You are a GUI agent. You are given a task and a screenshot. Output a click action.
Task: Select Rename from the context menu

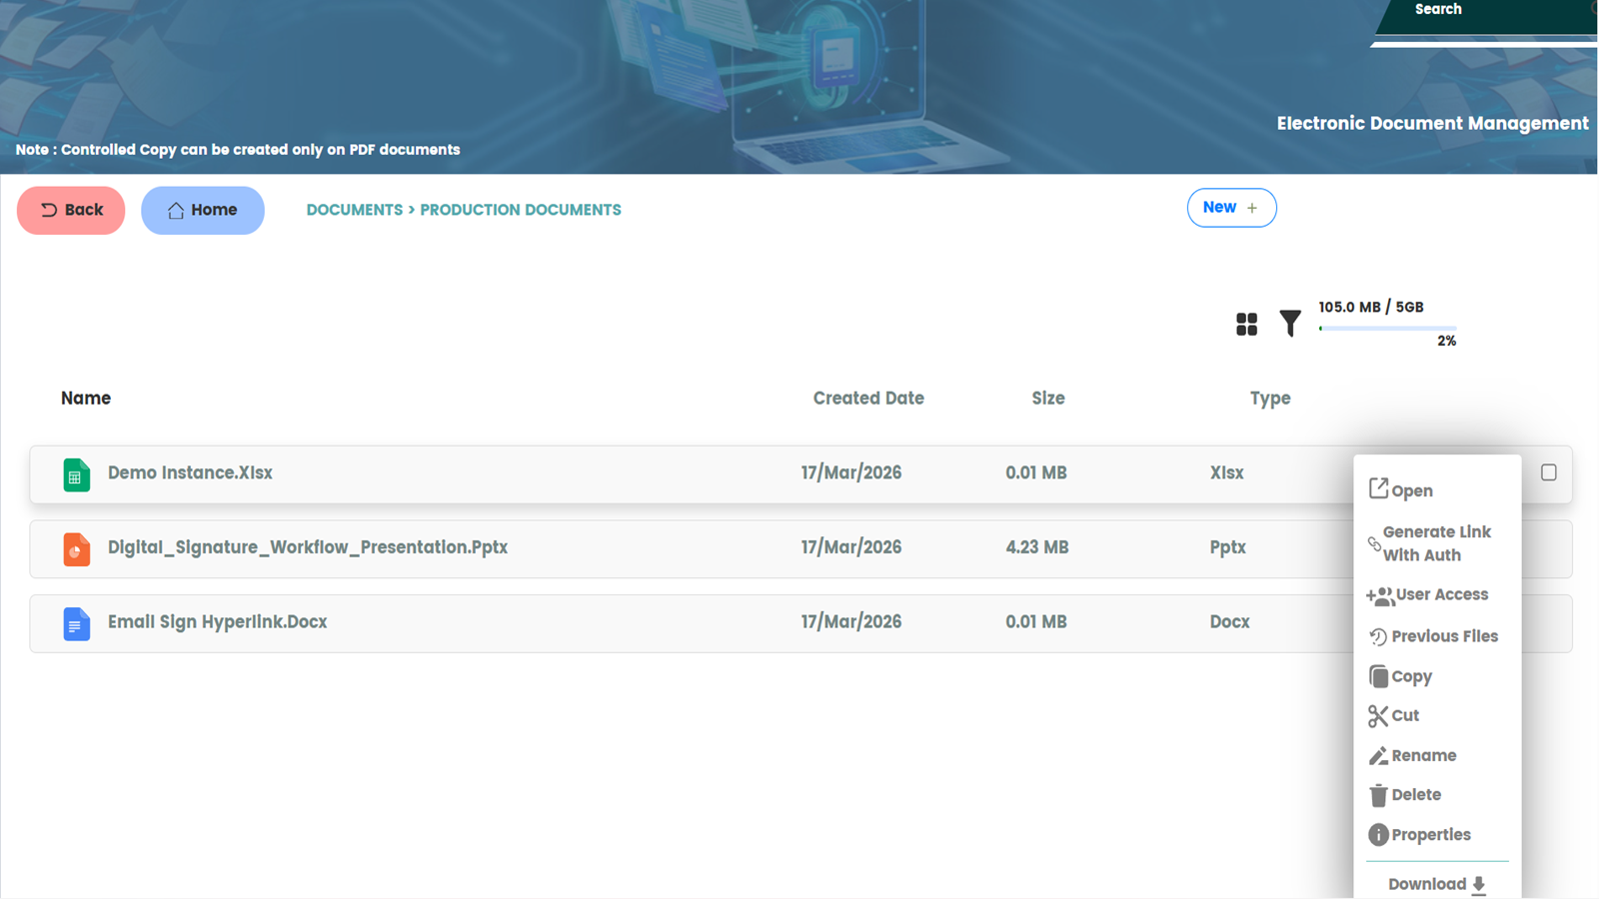click(1423, 756)
